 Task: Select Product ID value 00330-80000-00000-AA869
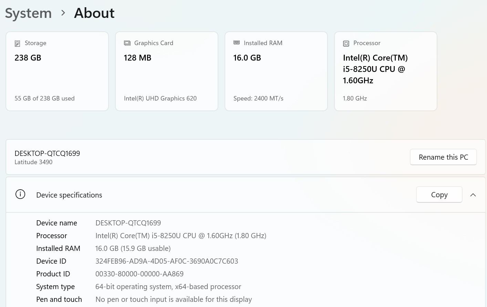(x=139, y=274)
